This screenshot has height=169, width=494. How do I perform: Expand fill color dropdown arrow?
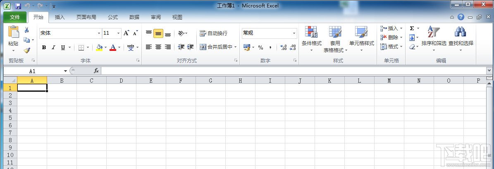point(105,48)
